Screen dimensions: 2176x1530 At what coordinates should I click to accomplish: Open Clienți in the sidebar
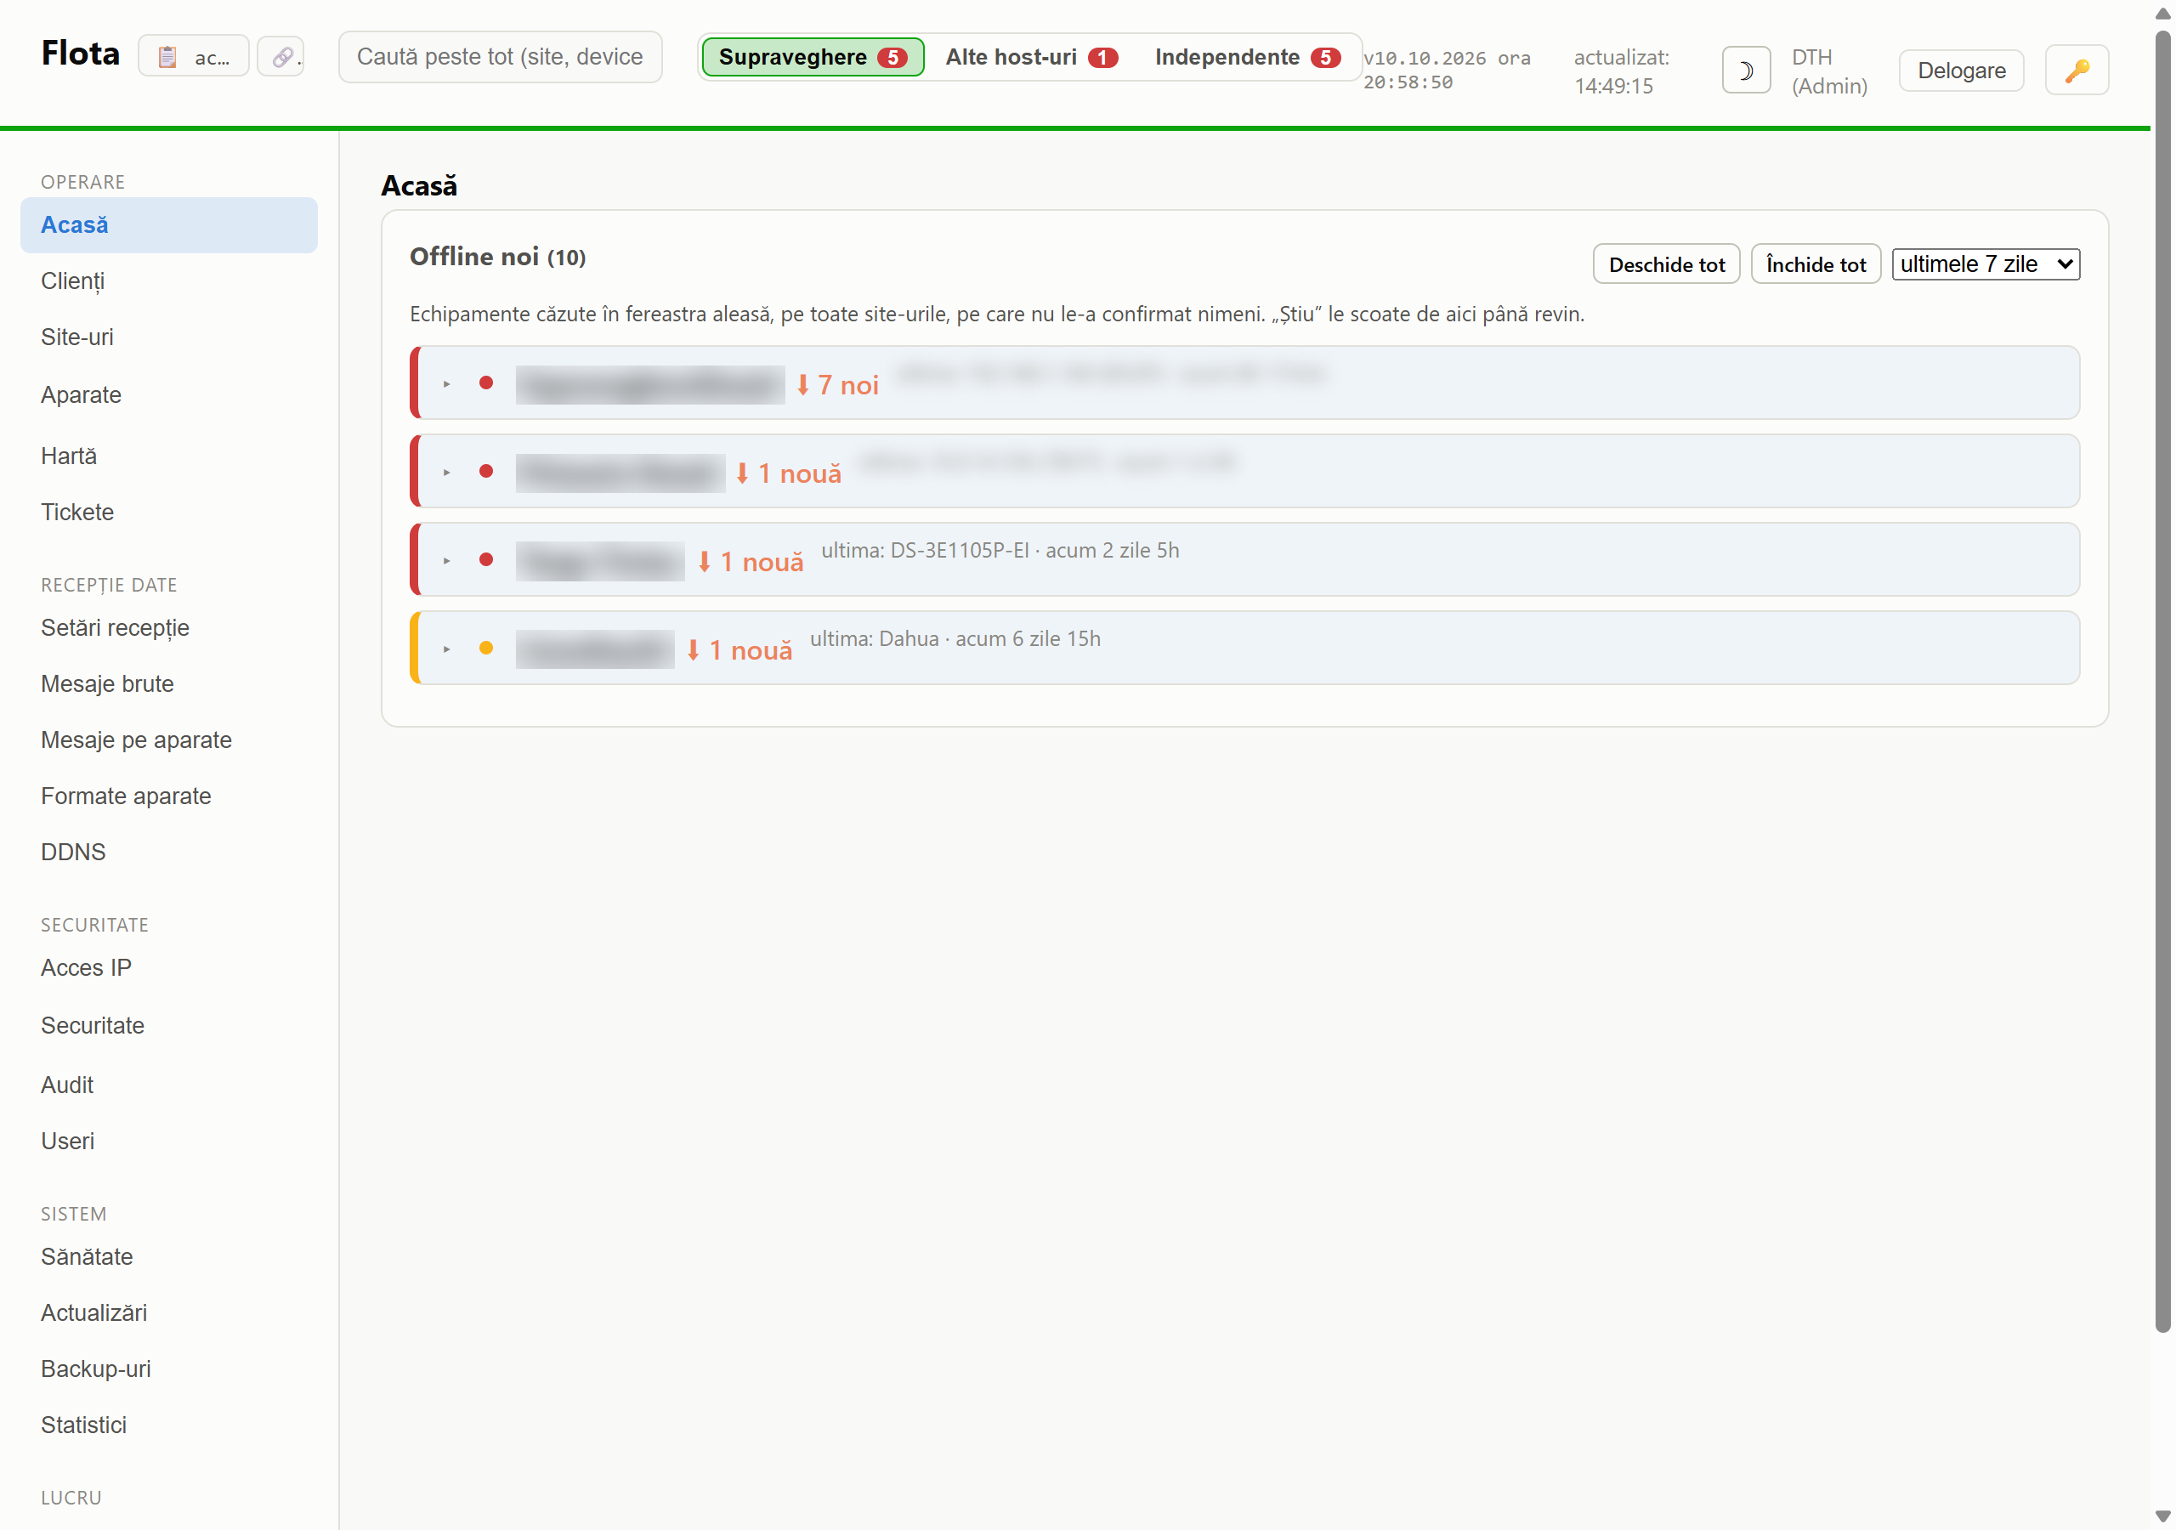(x=168, y=281)
